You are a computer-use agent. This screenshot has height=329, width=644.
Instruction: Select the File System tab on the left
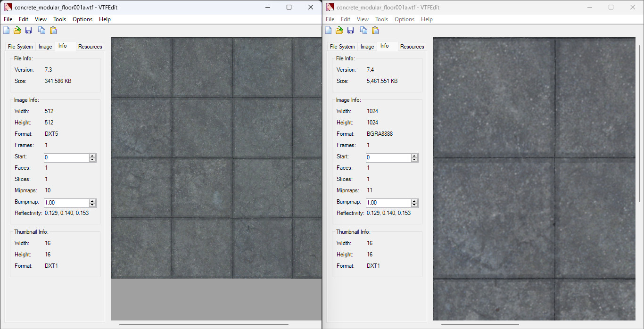click(x=20, y=46)
